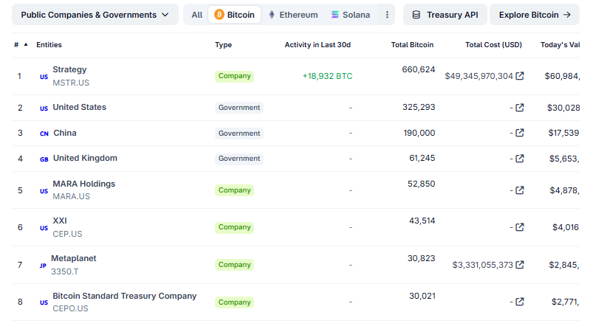Viewport: 607px width, 329px height.
Task: Open the China entity link
Action: point(65,133)
